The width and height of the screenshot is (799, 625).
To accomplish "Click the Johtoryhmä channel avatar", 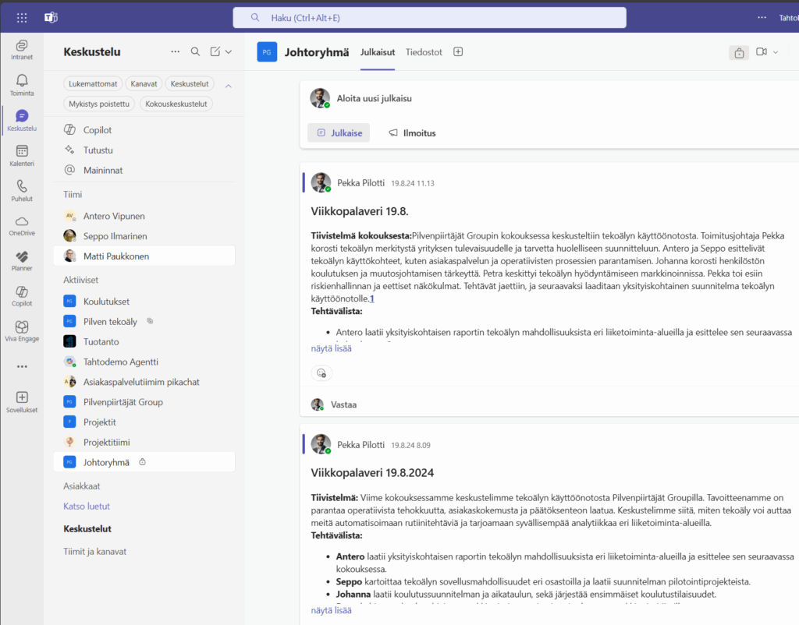I will point(267,52).
